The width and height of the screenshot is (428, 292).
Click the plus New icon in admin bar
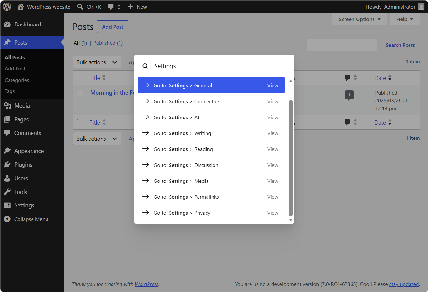130,7
